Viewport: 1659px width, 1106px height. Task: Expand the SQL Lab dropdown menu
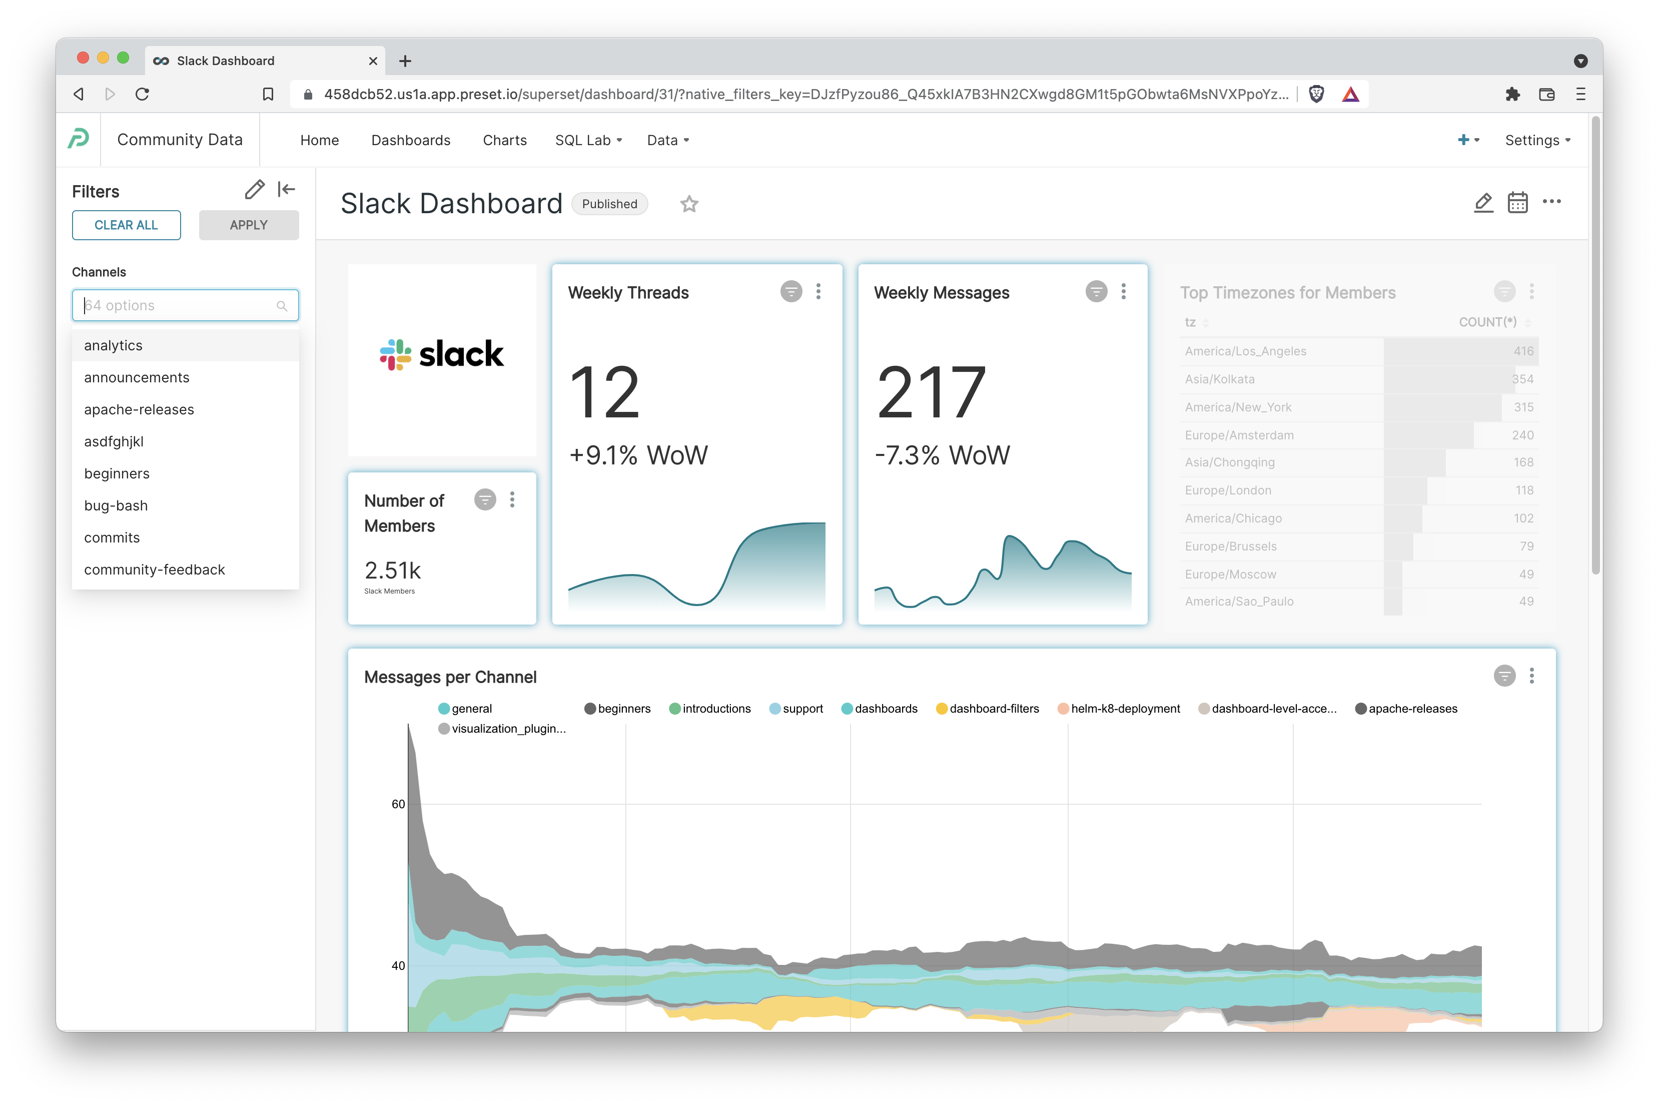coord(589,140)
